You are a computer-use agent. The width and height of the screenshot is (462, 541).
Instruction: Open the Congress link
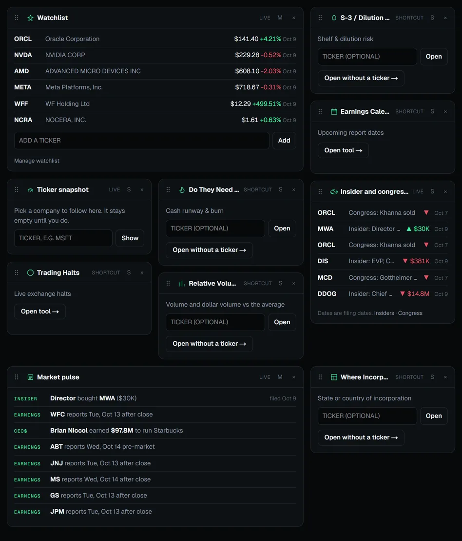(410, 313)
